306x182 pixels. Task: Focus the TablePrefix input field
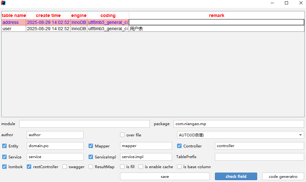(x=259, y=157)
